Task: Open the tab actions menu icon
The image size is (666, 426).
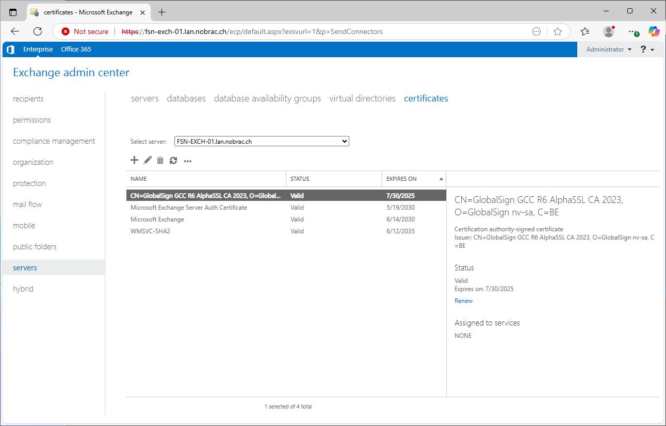Action: pyautogui.click(x=13, y=12)
